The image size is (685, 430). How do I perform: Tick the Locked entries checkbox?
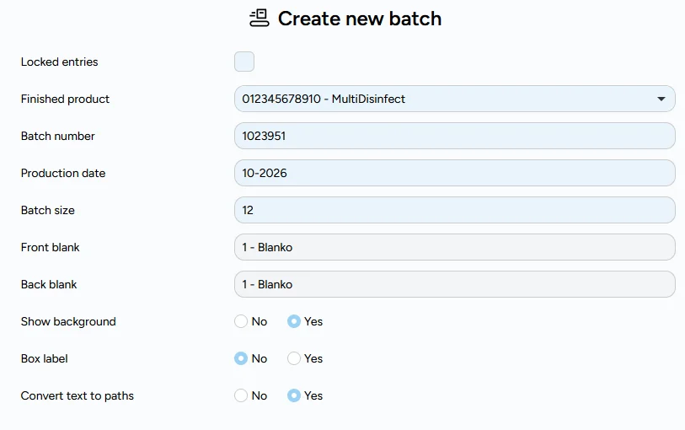[x=244, y=62]
